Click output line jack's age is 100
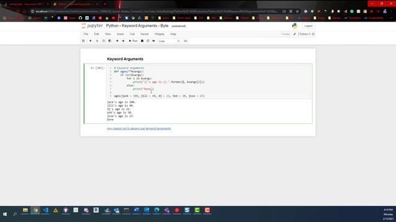 tap(121, 102)
